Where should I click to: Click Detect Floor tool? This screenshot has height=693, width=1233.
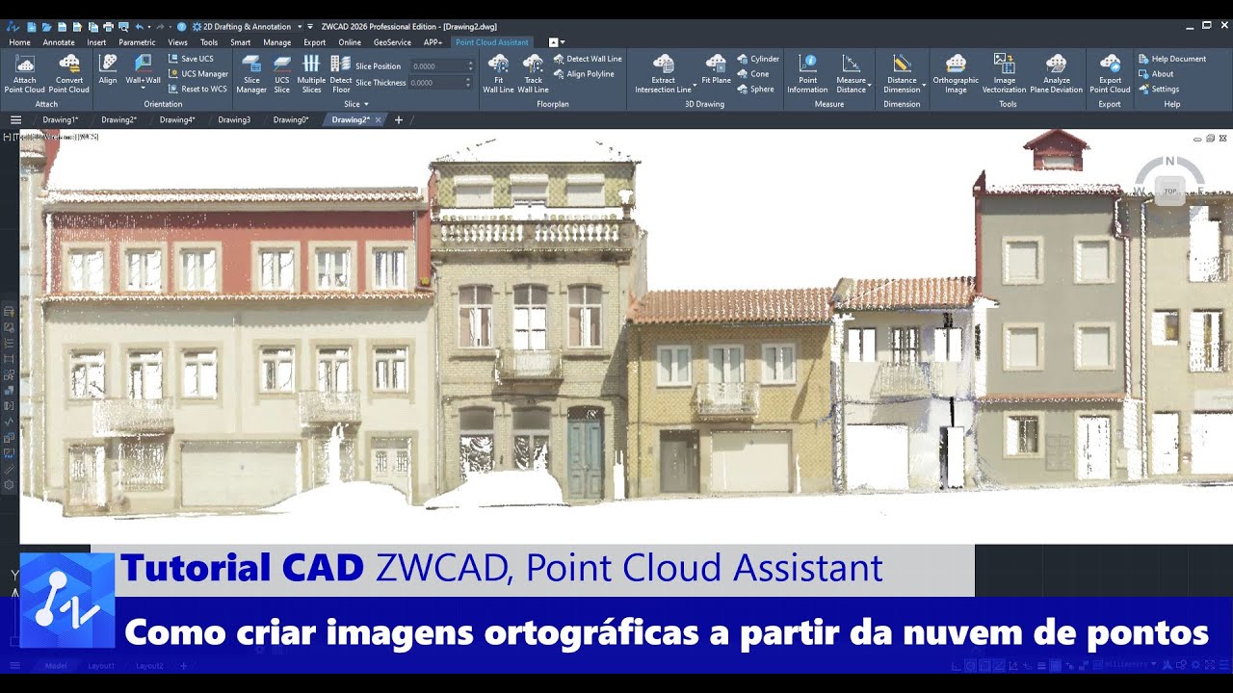click(x=341, y=73)
